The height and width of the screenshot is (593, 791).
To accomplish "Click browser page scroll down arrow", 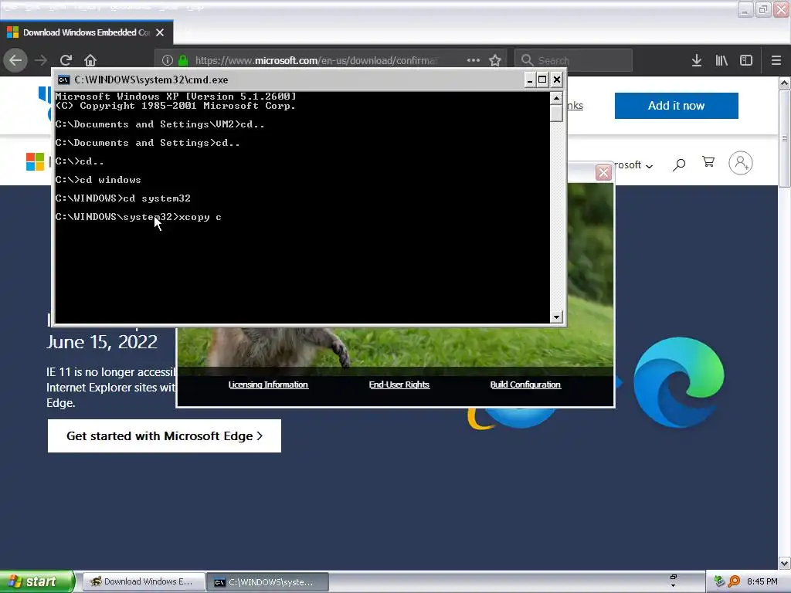I will (785, 563).
